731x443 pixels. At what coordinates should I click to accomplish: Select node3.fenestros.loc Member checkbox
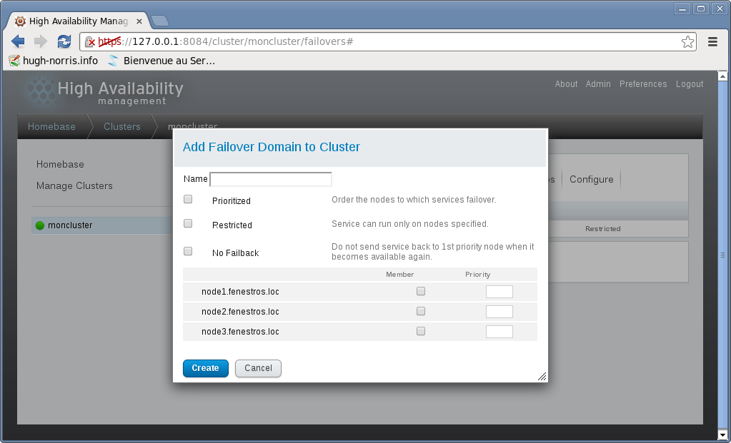pos(421,331)
